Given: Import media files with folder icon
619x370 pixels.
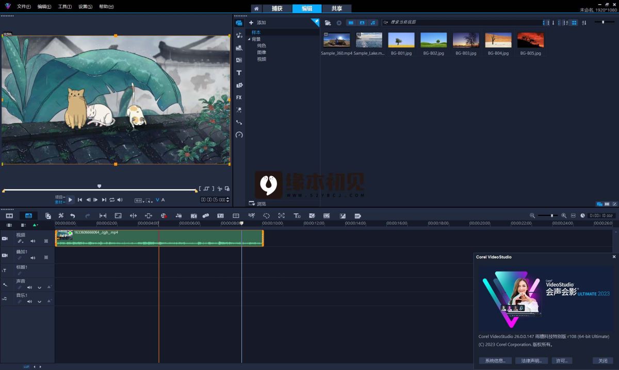Looking at the screenshot, I should pos(328,23).
